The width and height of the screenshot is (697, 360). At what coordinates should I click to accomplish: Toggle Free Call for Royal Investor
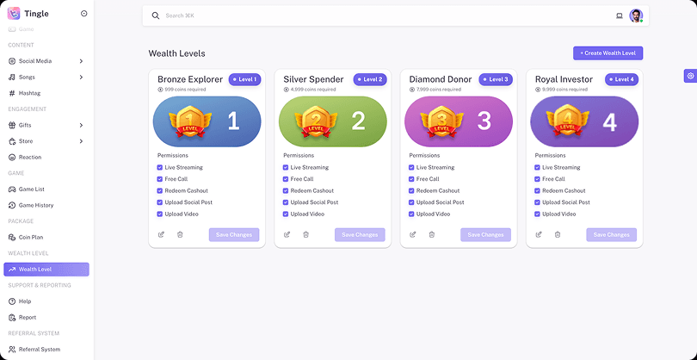point(537,179)
